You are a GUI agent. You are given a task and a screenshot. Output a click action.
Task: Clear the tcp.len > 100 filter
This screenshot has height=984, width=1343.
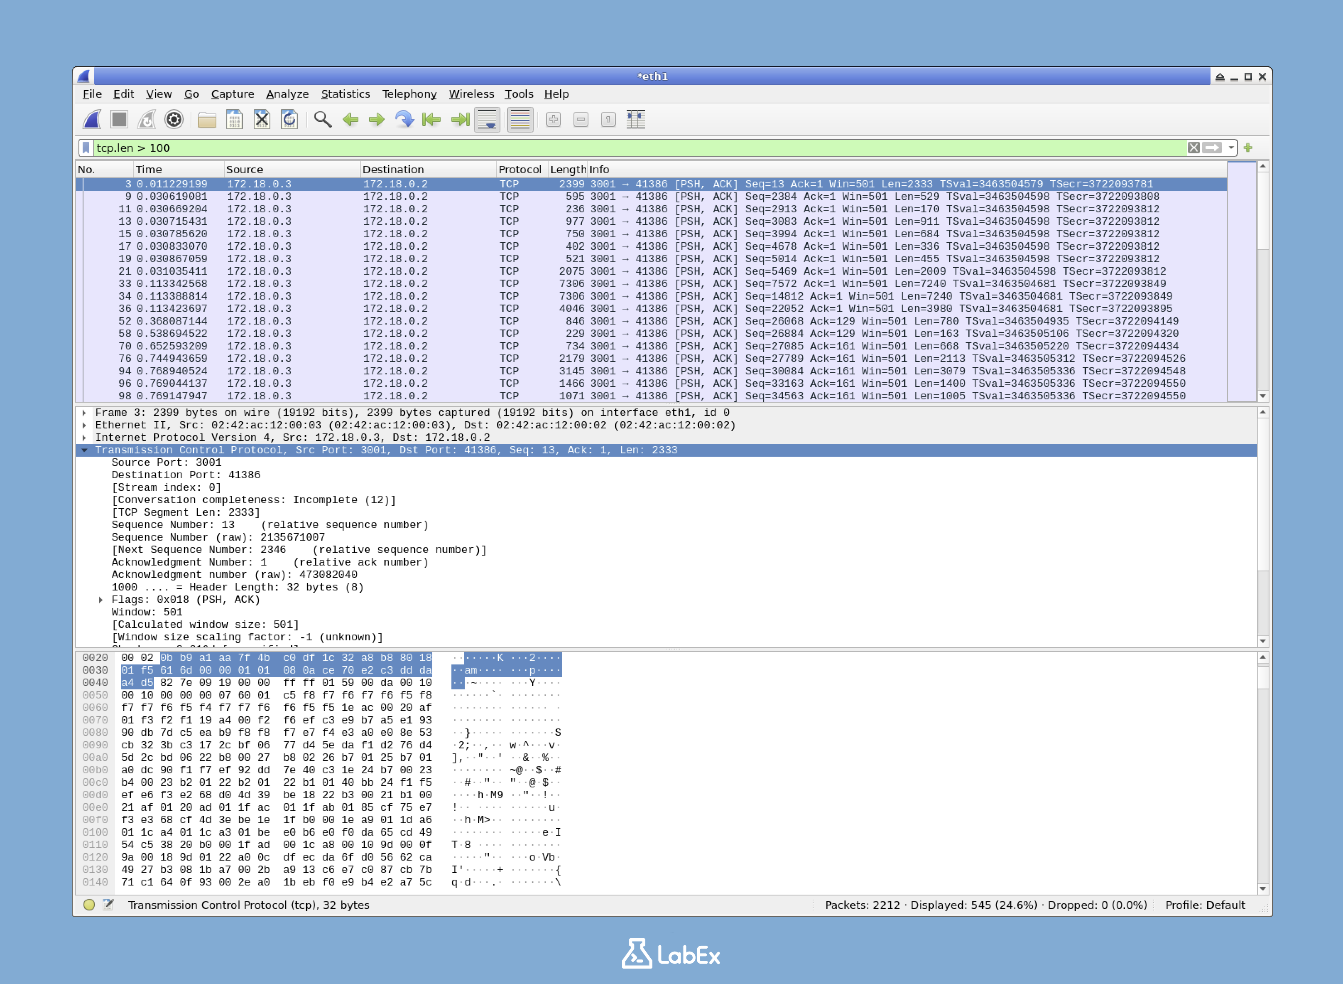tap(1194, 148)
